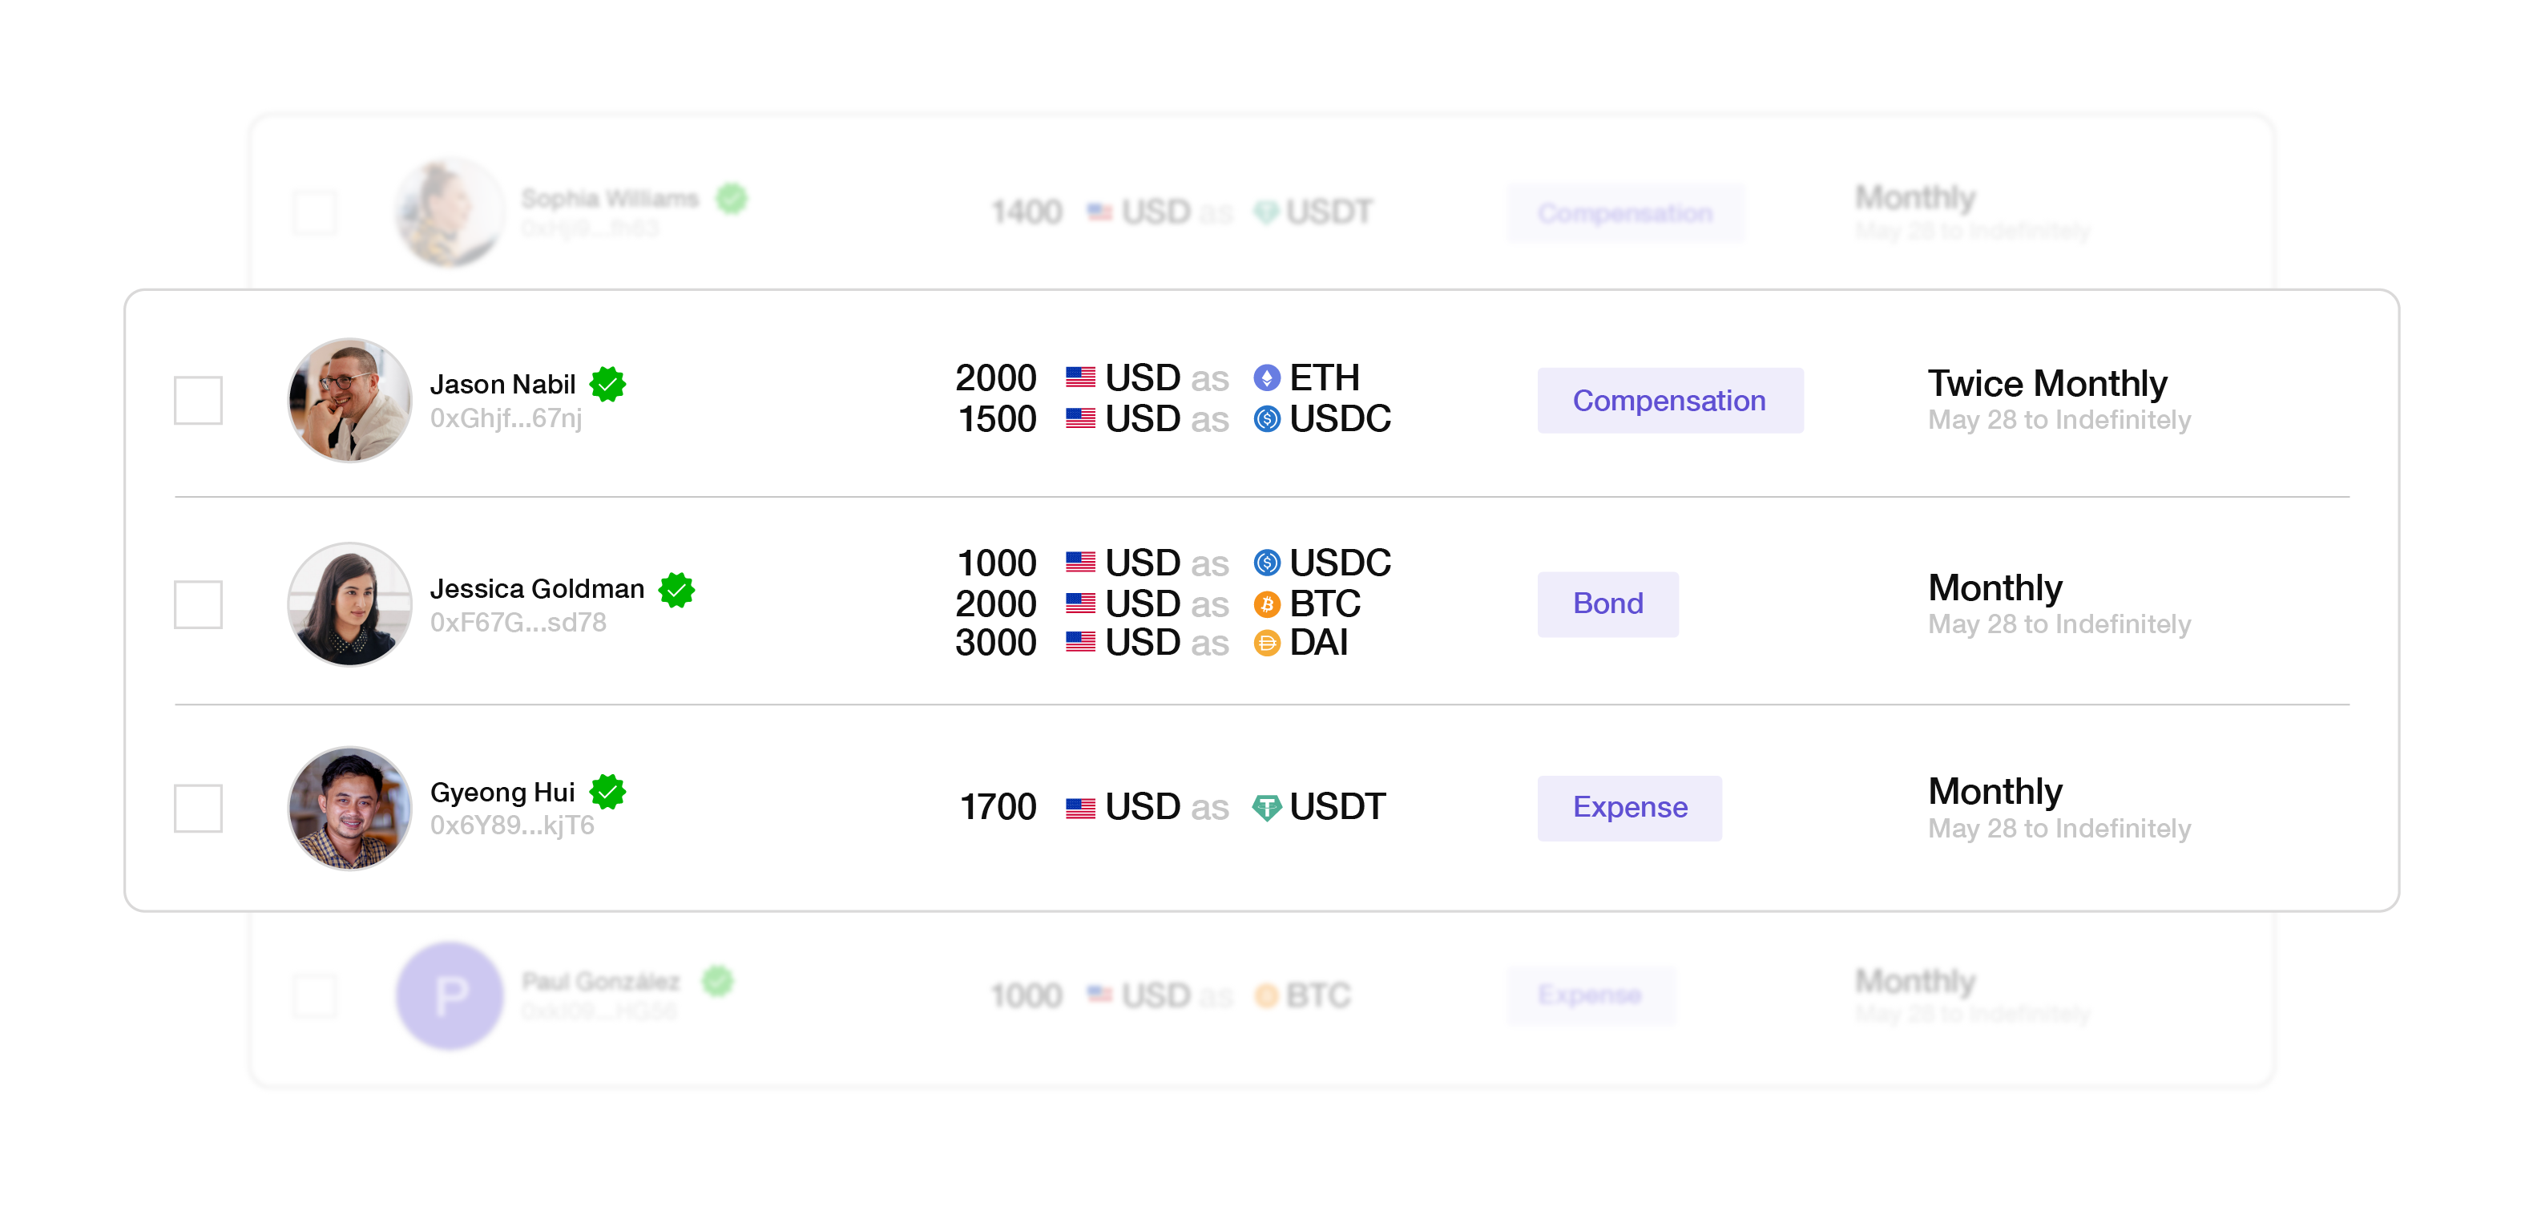Select the checkbox beside Jessica Goldman
2533x1231 pixels.
pos(199,603)
